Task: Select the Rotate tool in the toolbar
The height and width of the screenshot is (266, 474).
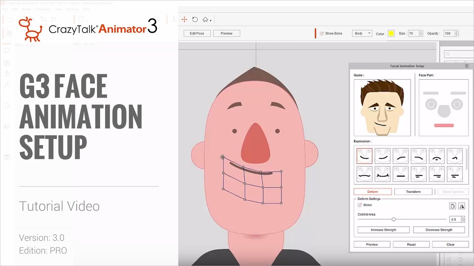Action: (x=195, y=20)
